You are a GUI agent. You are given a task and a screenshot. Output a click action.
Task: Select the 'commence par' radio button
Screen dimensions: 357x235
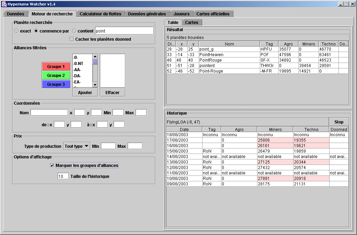click(36, 31)
